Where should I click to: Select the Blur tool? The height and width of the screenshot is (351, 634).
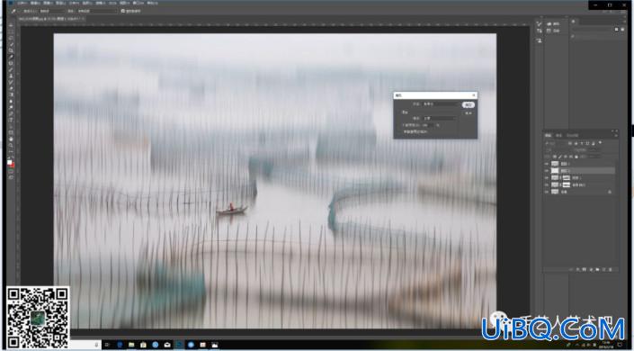point(12,101)
